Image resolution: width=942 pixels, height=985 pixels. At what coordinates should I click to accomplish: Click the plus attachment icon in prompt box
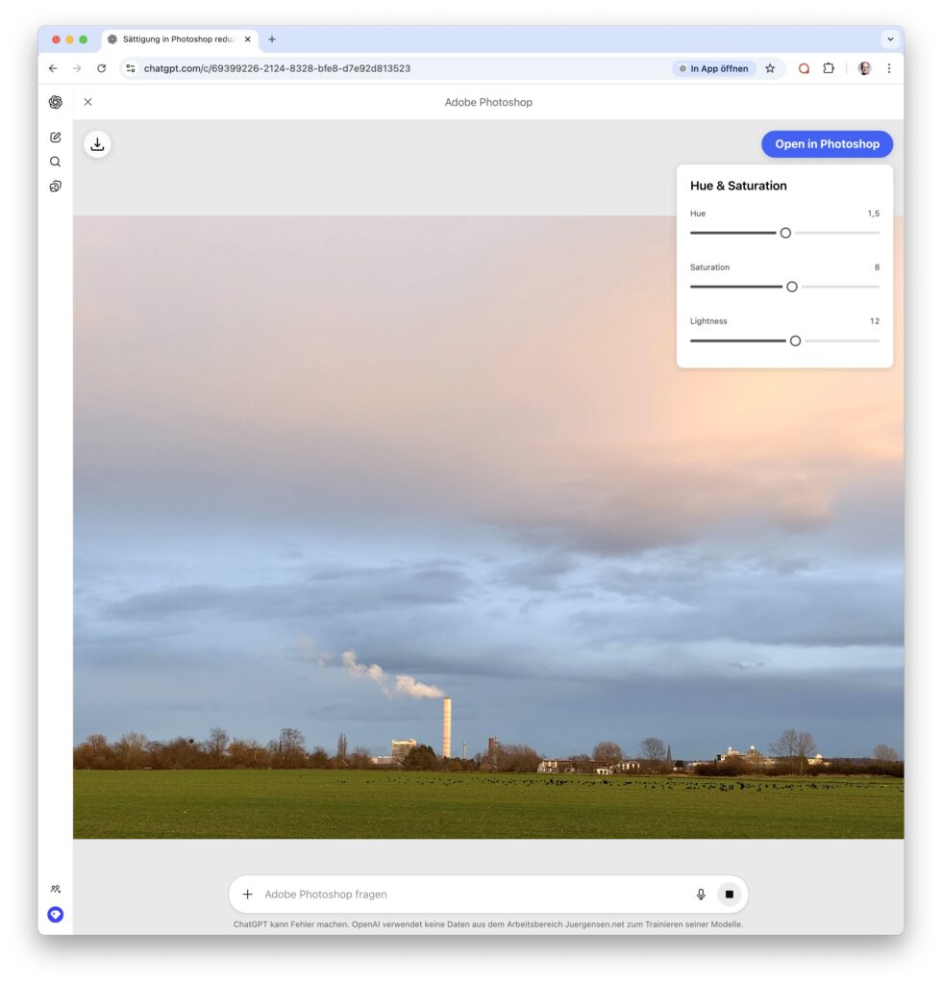(247, 895)
